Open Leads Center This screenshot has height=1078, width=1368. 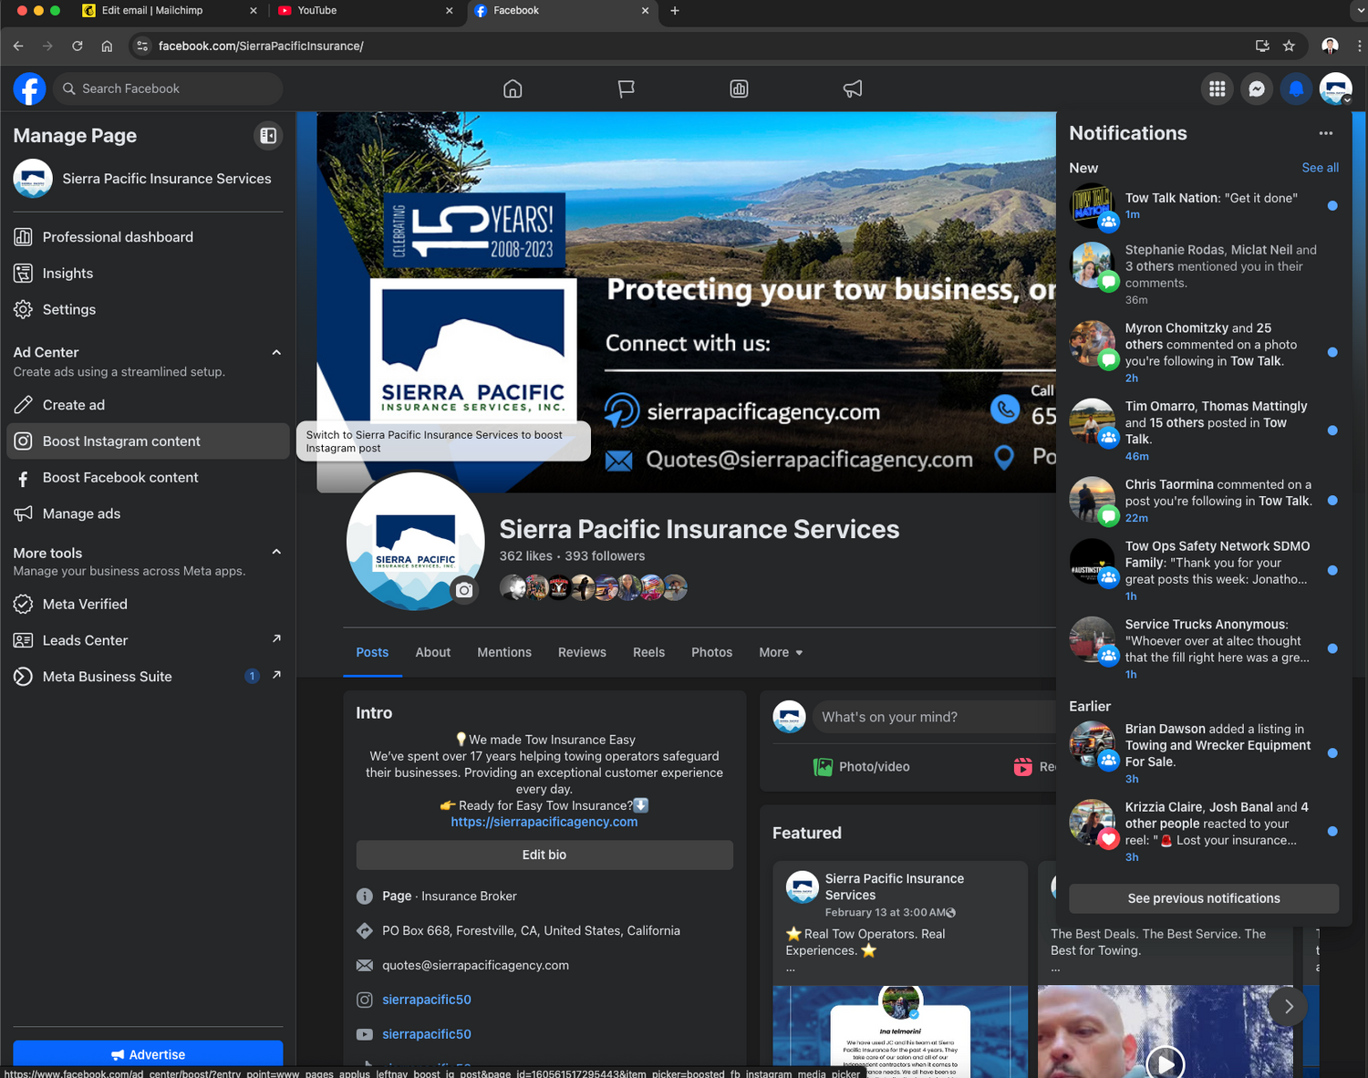(x=148, y=640)
